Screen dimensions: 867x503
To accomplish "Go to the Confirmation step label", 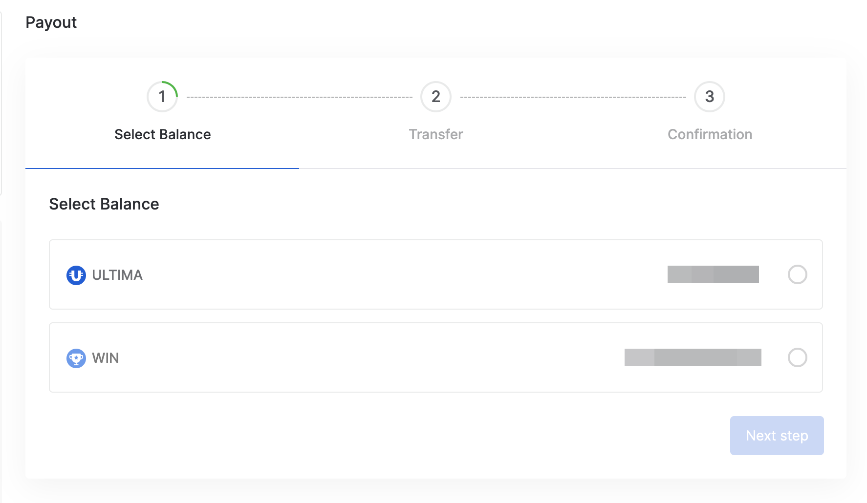I will point(710,134).
